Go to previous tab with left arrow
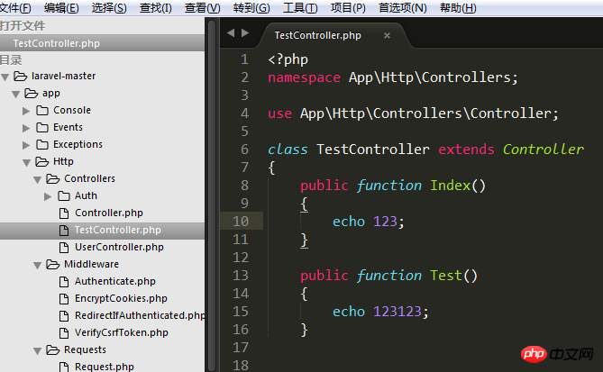 click(231, 33)
